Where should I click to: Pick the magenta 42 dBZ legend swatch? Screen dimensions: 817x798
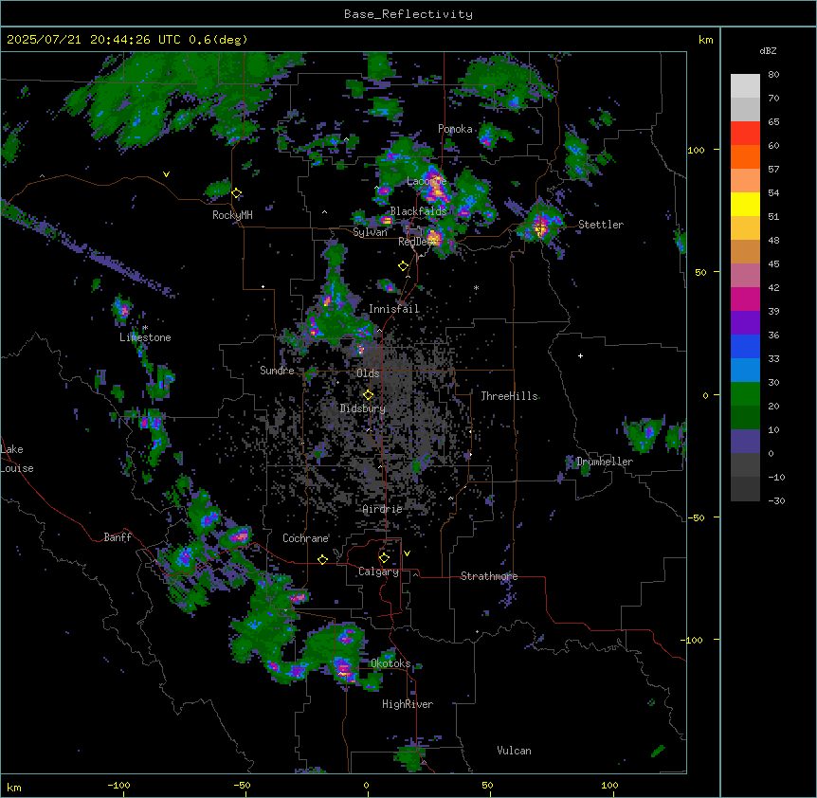745,299
